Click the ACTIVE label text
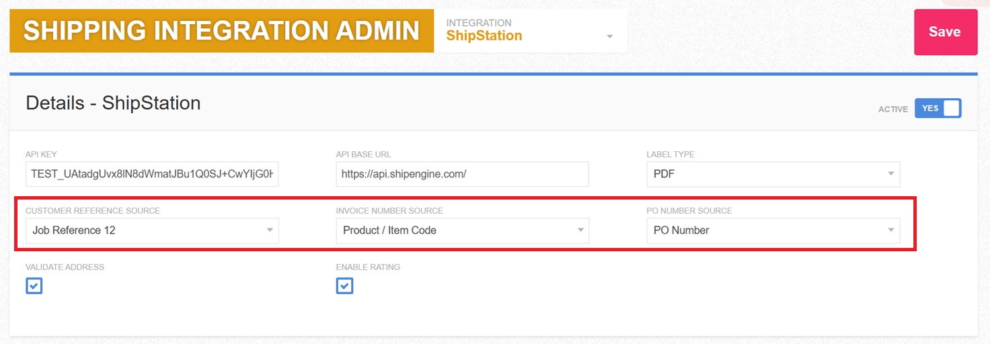Image resolution: width=990 pixels, height=344 pixels. [893, 109]
